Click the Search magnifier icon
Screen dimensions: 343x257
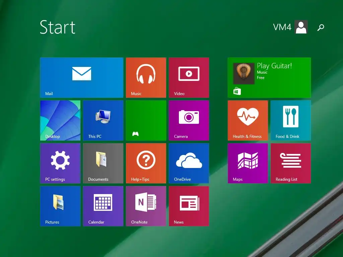click(321, 27)
